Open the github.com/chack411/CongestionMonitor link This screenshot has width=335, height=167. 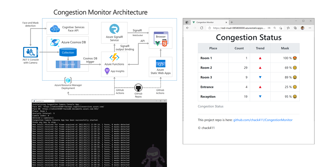click(263, 120)
